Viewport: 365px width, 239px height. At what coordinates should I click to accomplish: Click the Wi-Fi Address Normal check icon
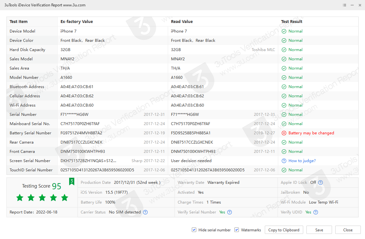tap(284, 105)
